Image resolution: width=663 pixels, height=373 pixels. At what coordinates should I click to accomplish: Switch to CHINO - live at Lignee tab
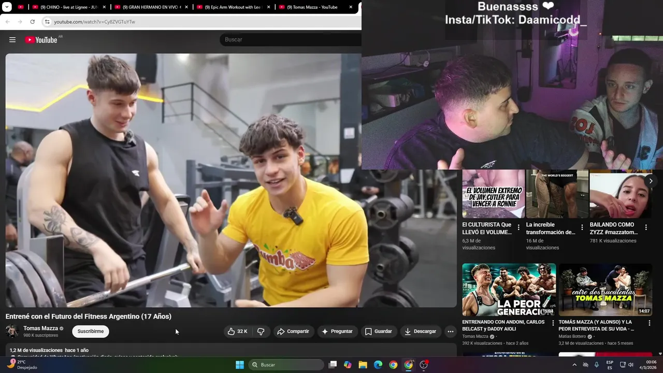(x=68, y=7)
